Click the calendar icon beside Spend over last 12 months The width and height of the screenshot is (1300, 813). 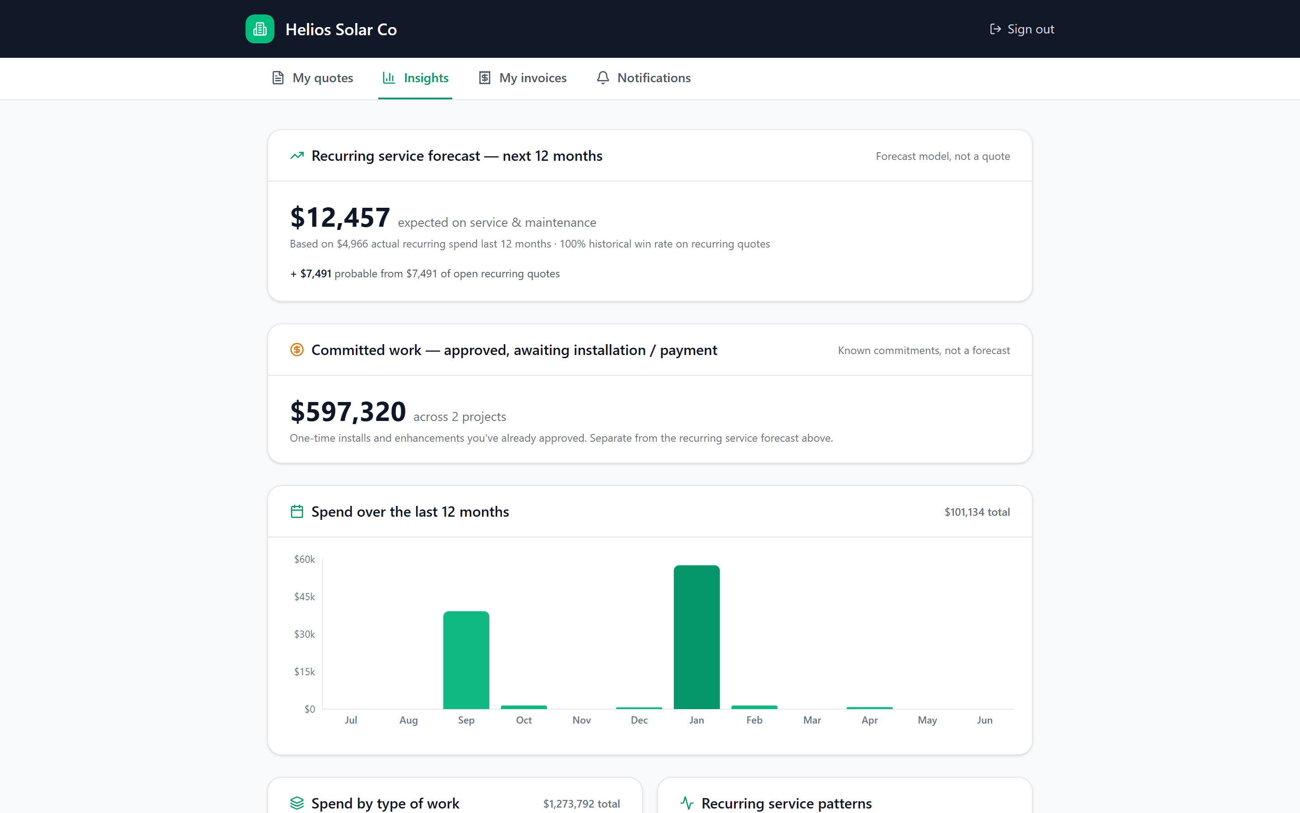tap(297, 511)
